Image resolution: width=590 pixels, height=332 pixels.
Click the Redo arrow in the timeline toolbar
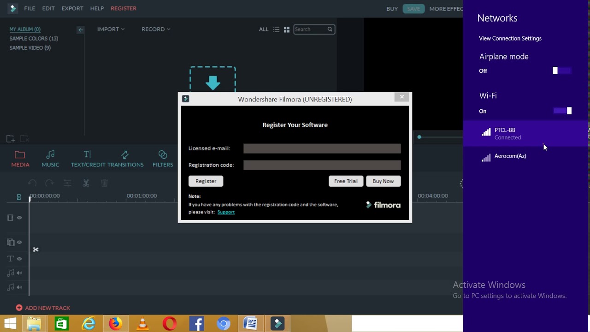pos(49,183)
